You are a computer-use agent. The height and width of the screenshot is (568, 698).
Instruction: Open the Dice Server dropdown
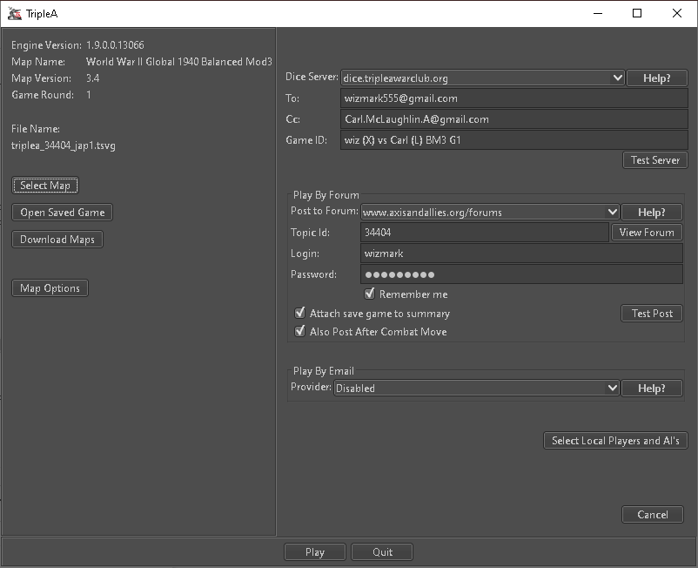tap(482, 78)
